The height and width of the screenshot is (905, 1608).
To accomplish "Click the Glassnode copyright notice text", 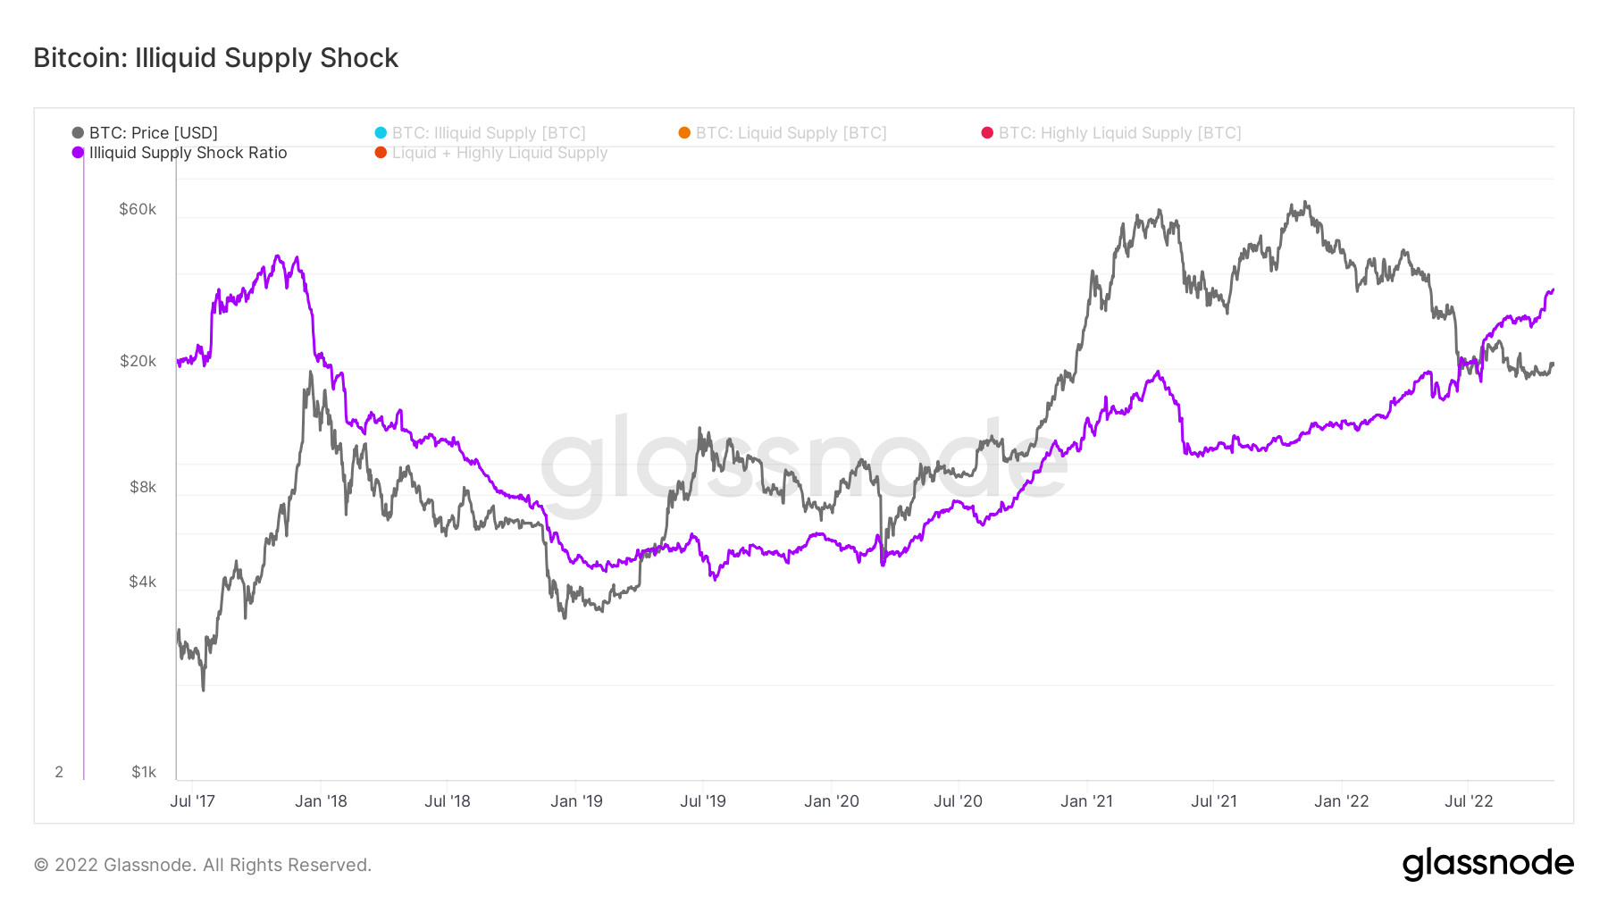I will click(x=203, y=865).
